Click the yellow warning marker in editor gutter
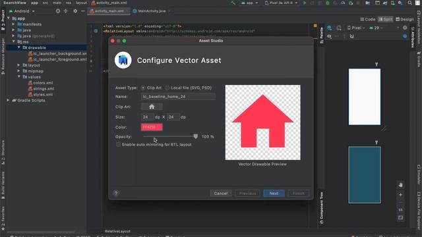Screen dimensions: 422x237 [315, 26]
